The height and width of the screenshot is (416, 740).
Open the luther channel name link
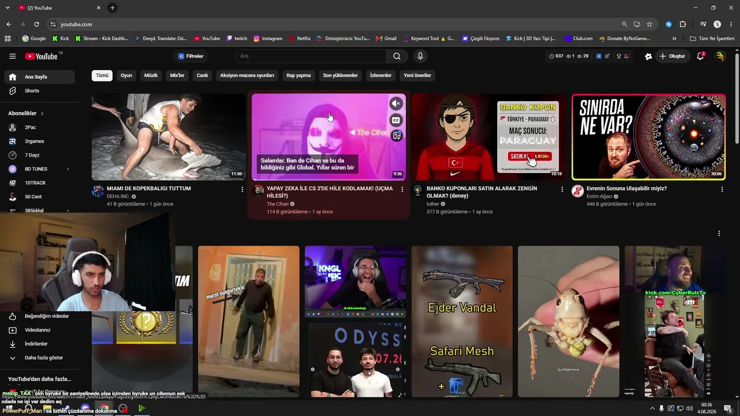[433, 204]
